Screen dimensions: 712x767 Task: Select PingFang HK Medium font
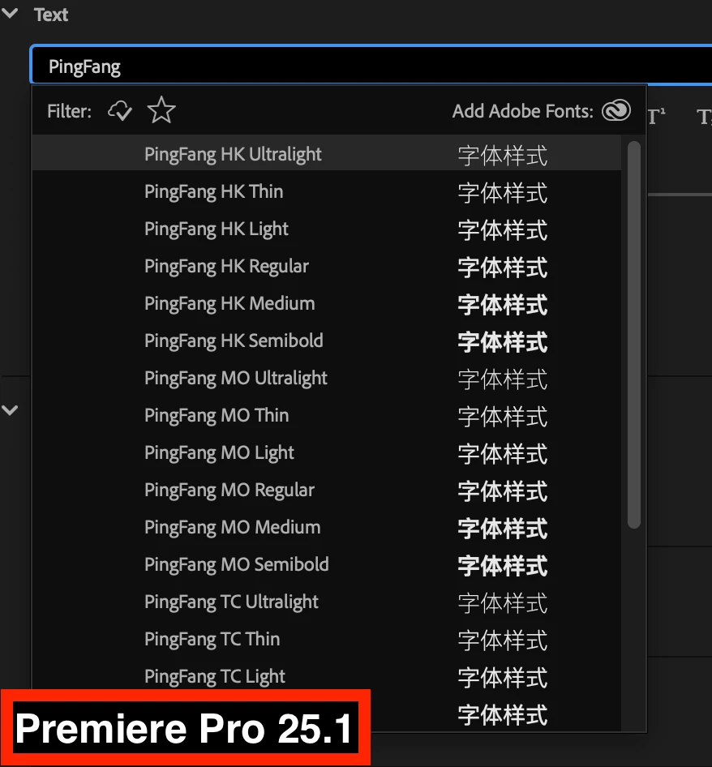(x=326, y=303)
